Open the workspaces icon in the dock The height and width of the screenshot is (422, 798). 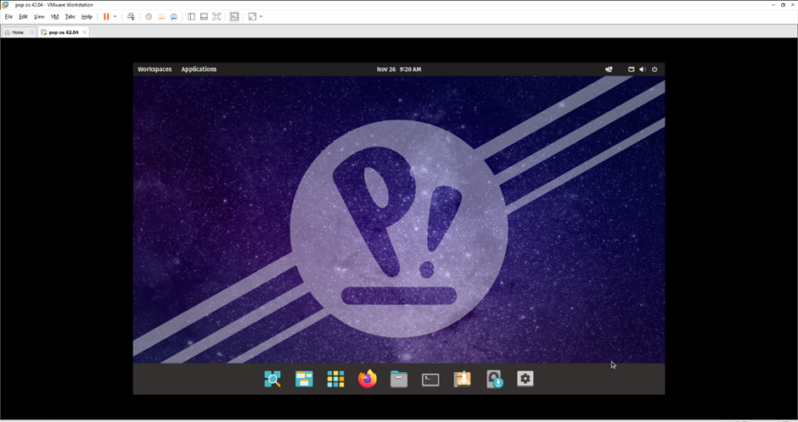(304, 379)
